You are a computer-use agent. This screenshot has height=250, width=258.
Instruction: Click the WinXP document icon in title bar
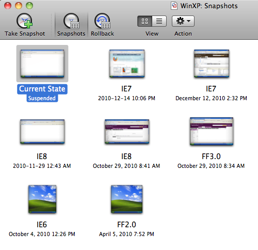(x=174, y=6)
